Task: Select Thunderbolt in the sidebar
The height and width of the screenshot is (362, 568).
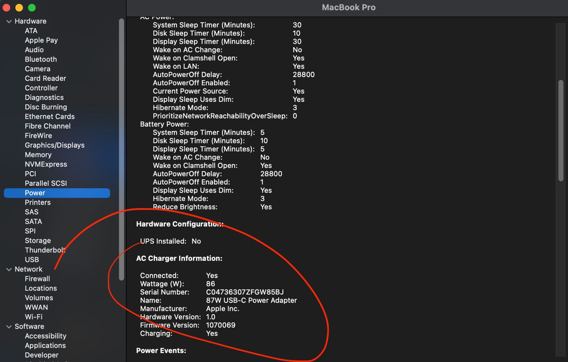Action: 45,250
